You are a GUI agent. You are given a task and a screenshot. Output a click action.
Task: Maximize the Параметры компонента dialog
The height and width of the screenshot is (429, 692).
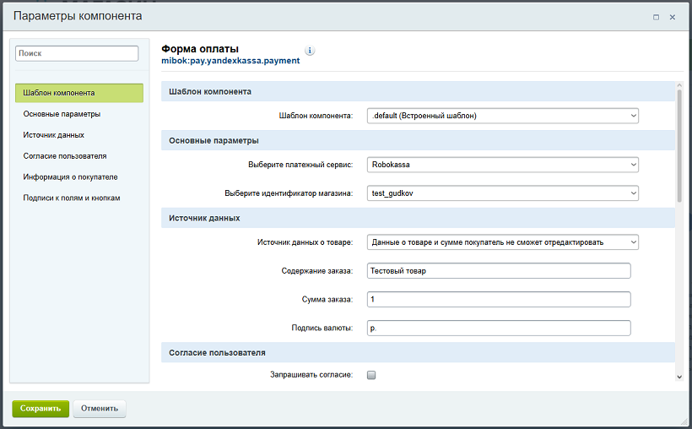656,17
